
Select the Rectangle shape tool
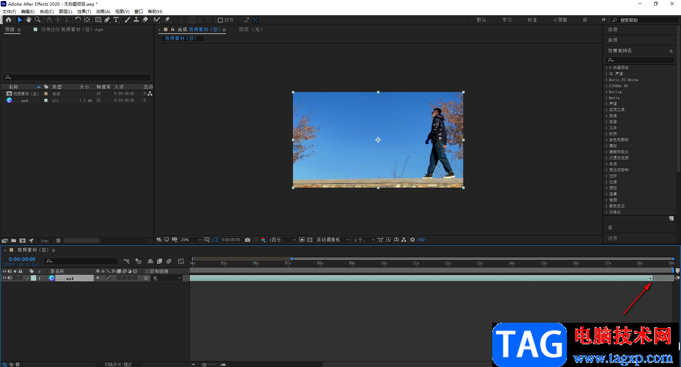(98, 20)
